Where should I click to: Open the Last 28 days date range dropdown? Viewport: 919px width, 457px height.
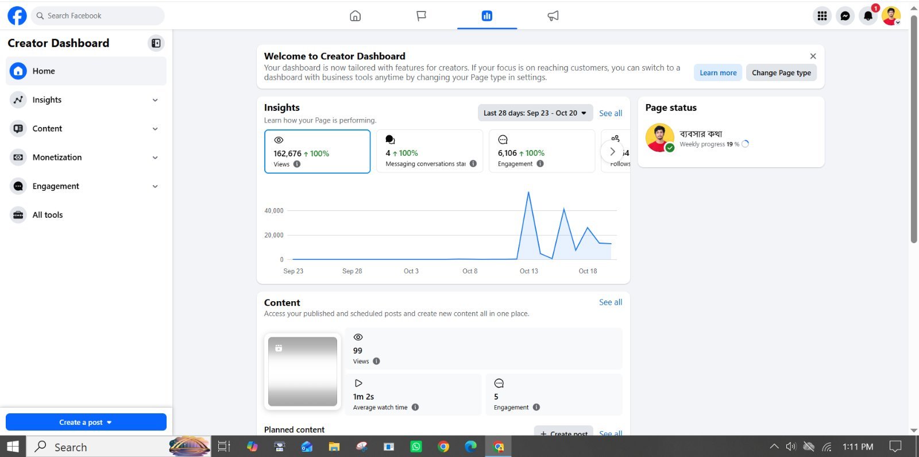point(535,113)
